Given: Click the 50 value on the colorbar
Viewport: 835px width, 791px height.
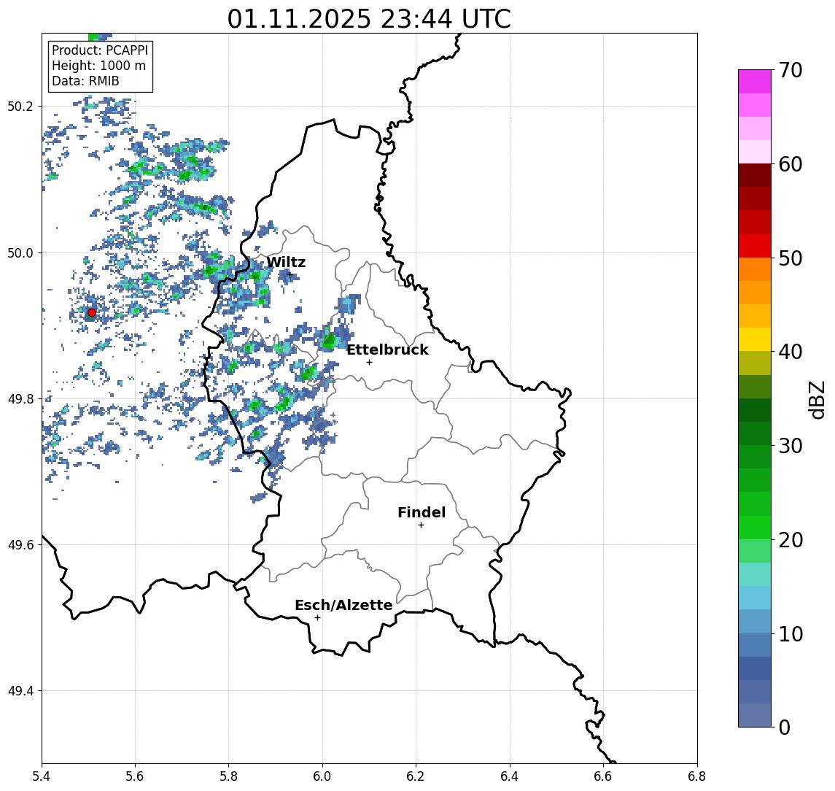Looking at the screenshot, I should pos(791,258).
